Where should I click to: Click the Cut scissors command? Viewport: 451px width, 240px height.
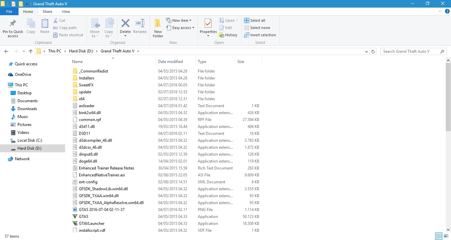coord(59,20)
